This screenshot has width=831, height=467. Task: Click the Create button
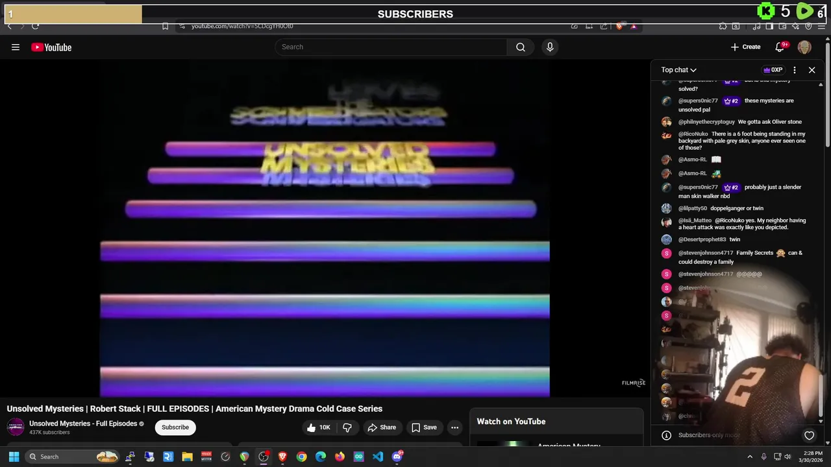pos(745,47)
